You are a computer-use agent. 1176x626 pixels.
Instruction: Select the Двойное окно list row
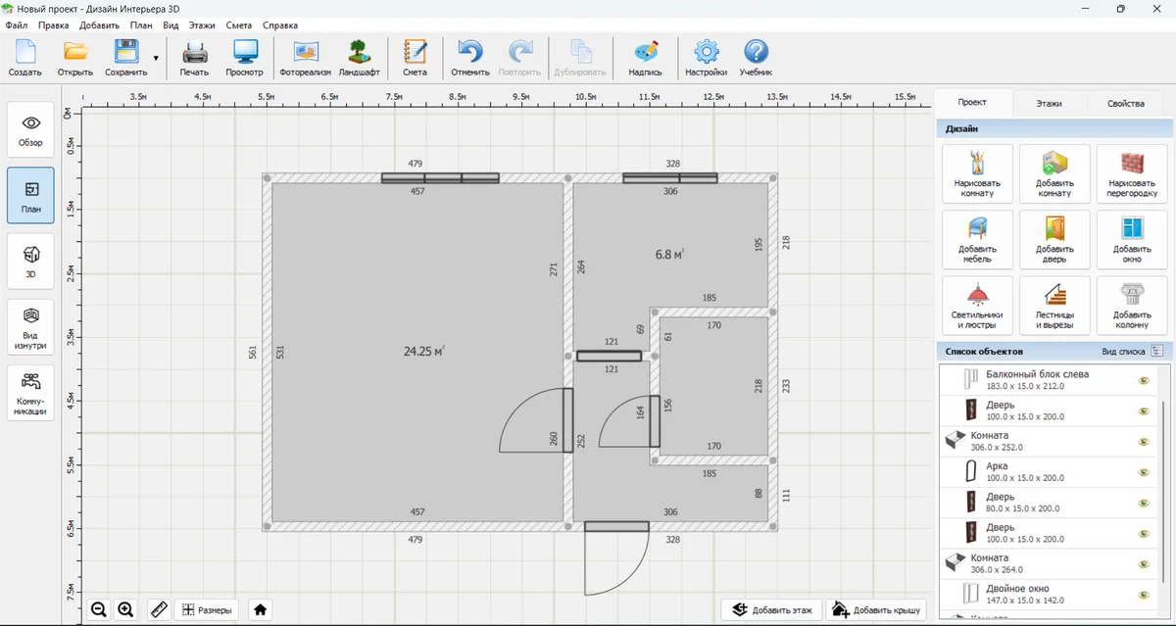(x=1047, y=595)
